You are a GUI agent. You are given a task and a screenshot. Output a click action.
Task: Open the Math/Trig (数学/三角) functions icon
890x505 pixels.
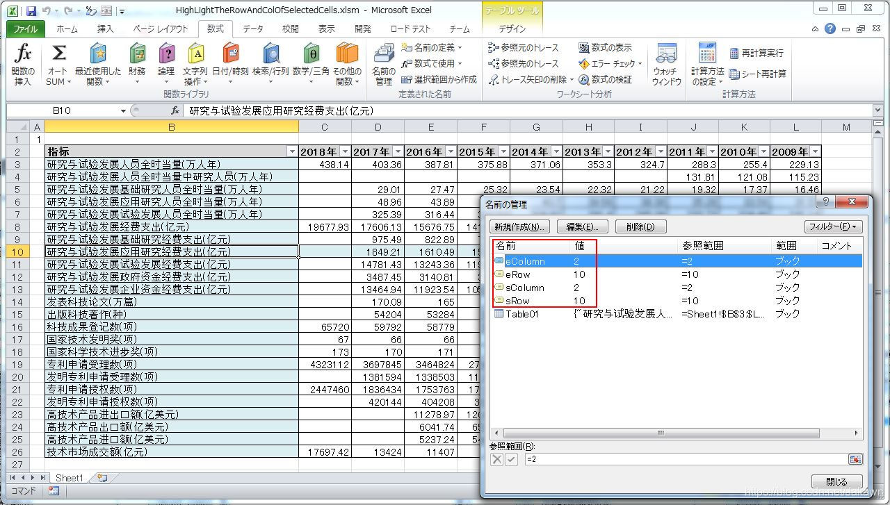coord(311,64)
